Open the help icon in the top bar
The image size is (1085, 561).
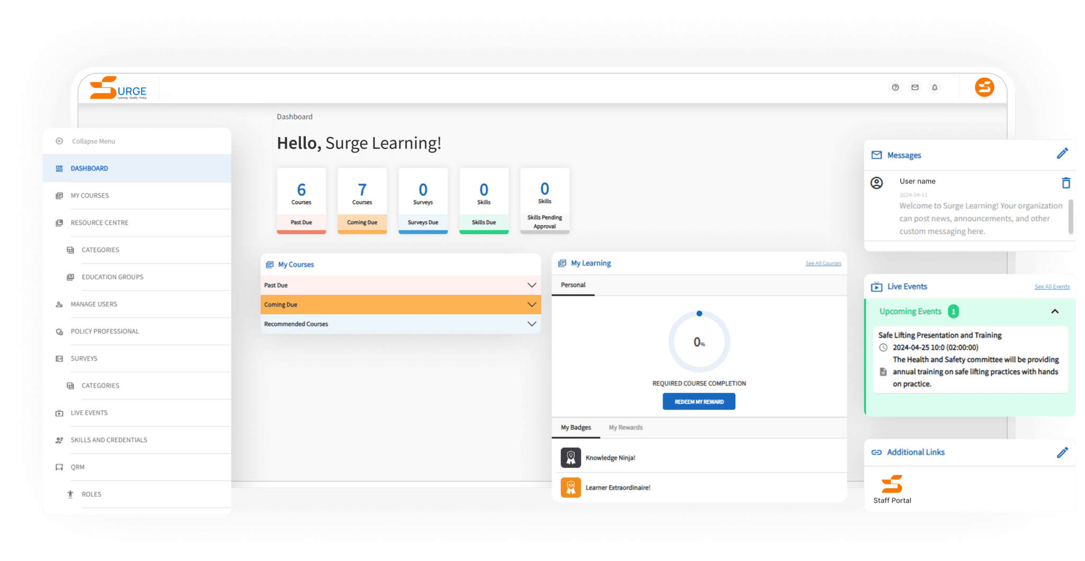895,87
